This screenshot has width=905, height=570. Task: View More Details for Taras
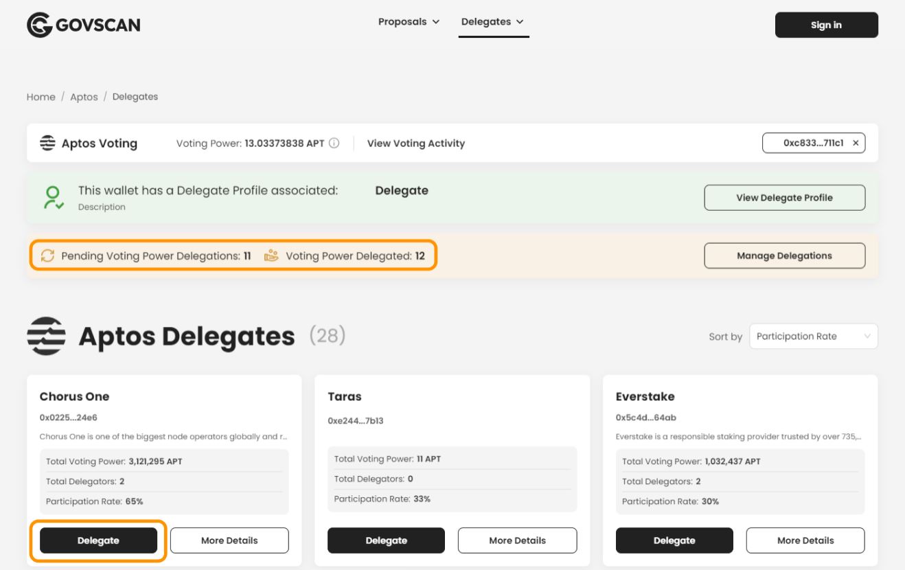(x=517, y=540)
